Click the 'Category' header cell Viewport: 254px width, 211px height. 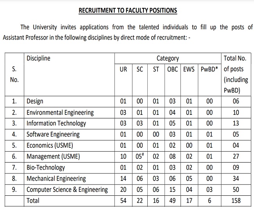click(168, 59)
